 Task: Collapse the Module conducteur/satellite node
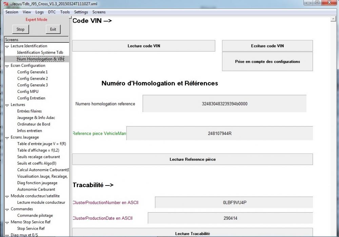[7, 196]
